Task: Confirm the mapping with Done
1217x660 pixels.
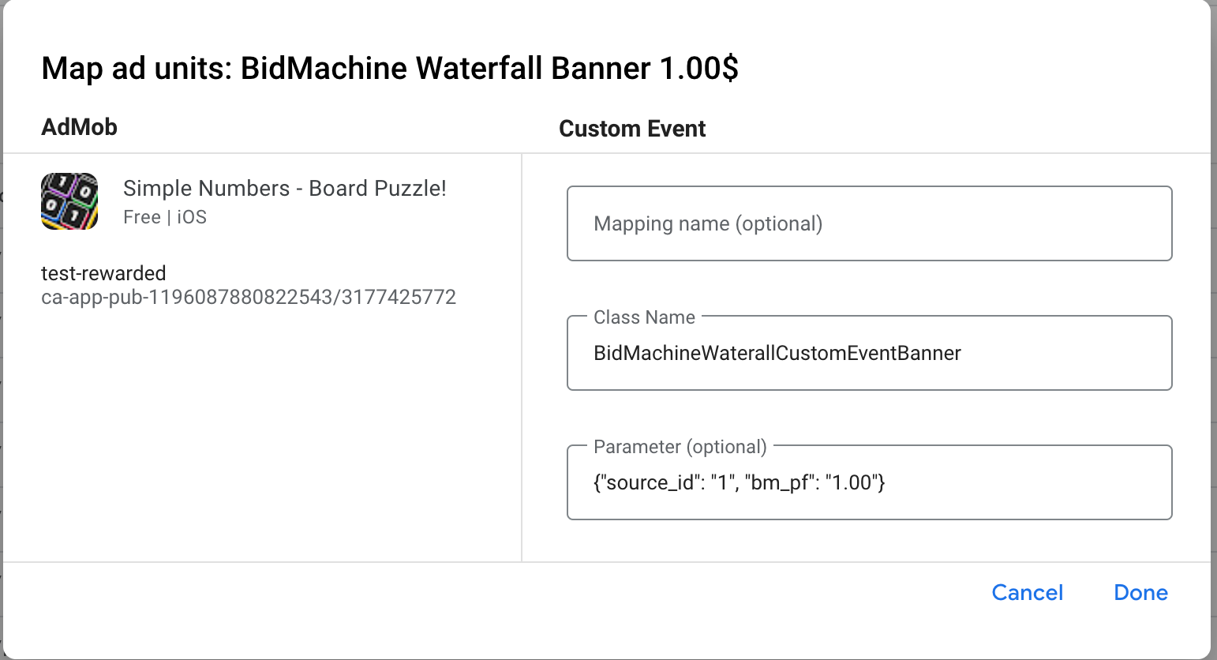Action: click(x=1141, y=593)
